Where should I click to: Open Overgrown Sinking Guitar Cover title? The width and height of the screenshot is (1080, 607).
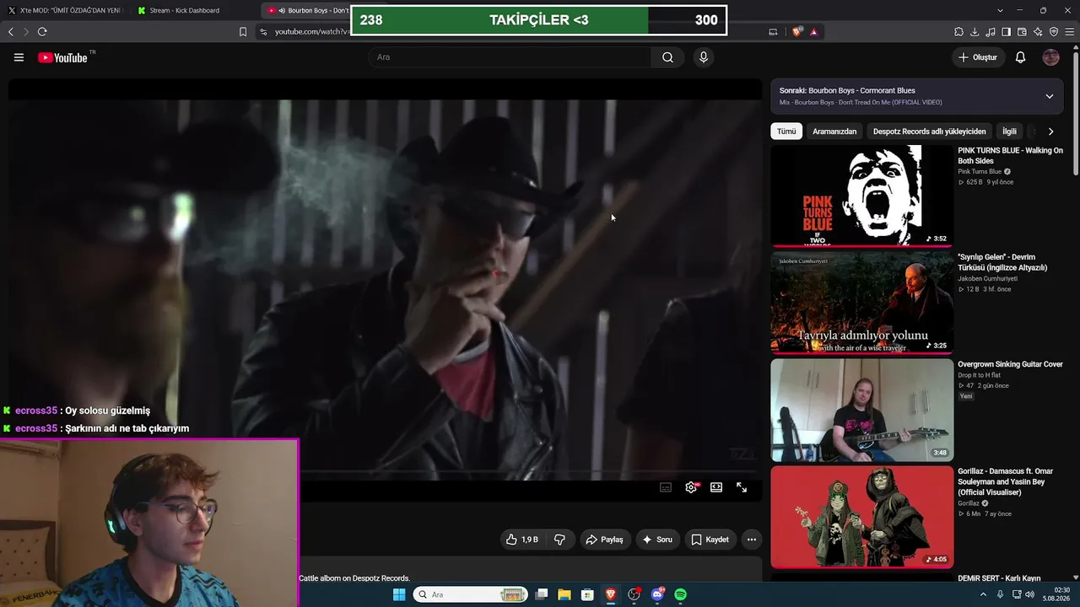(x=1010, y=364)
